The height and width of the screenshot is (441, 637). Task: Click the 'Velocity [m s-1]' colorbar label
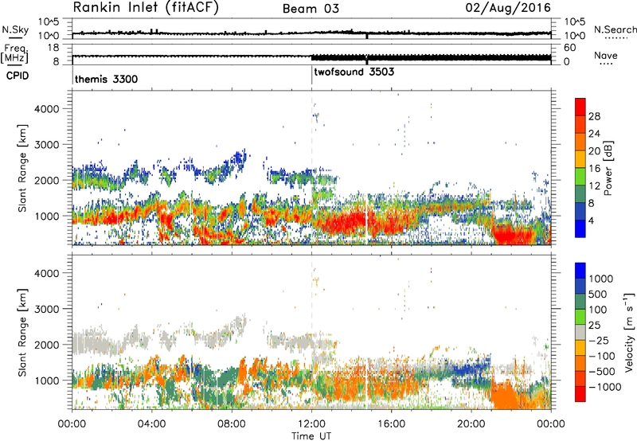pos(629,332)
